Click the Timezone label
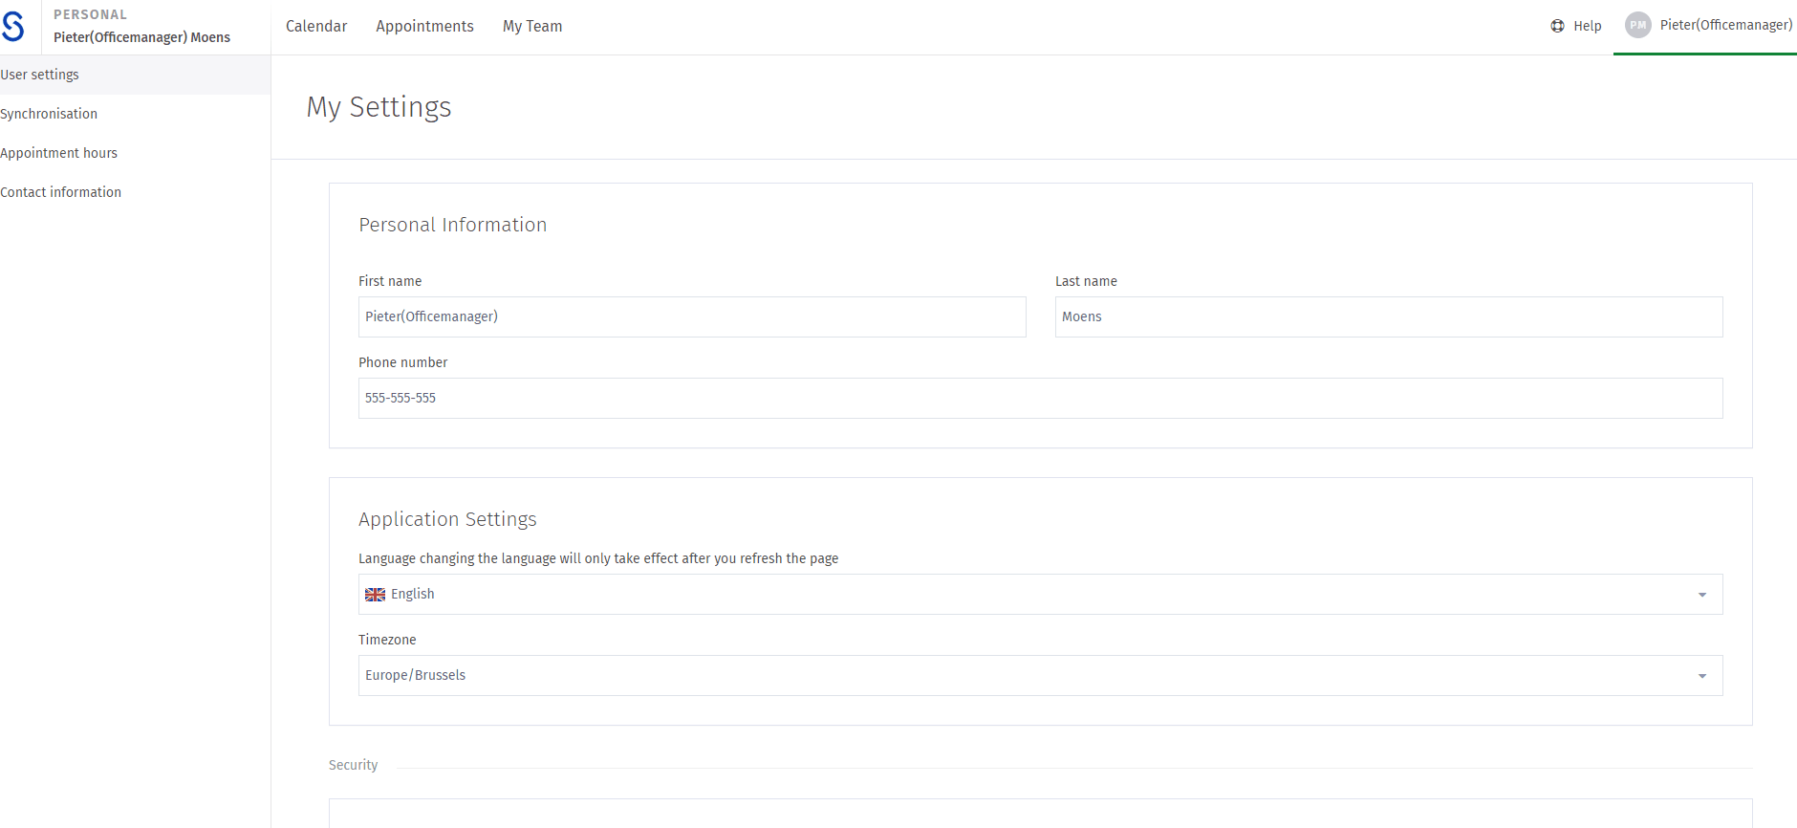 point(387,640)
